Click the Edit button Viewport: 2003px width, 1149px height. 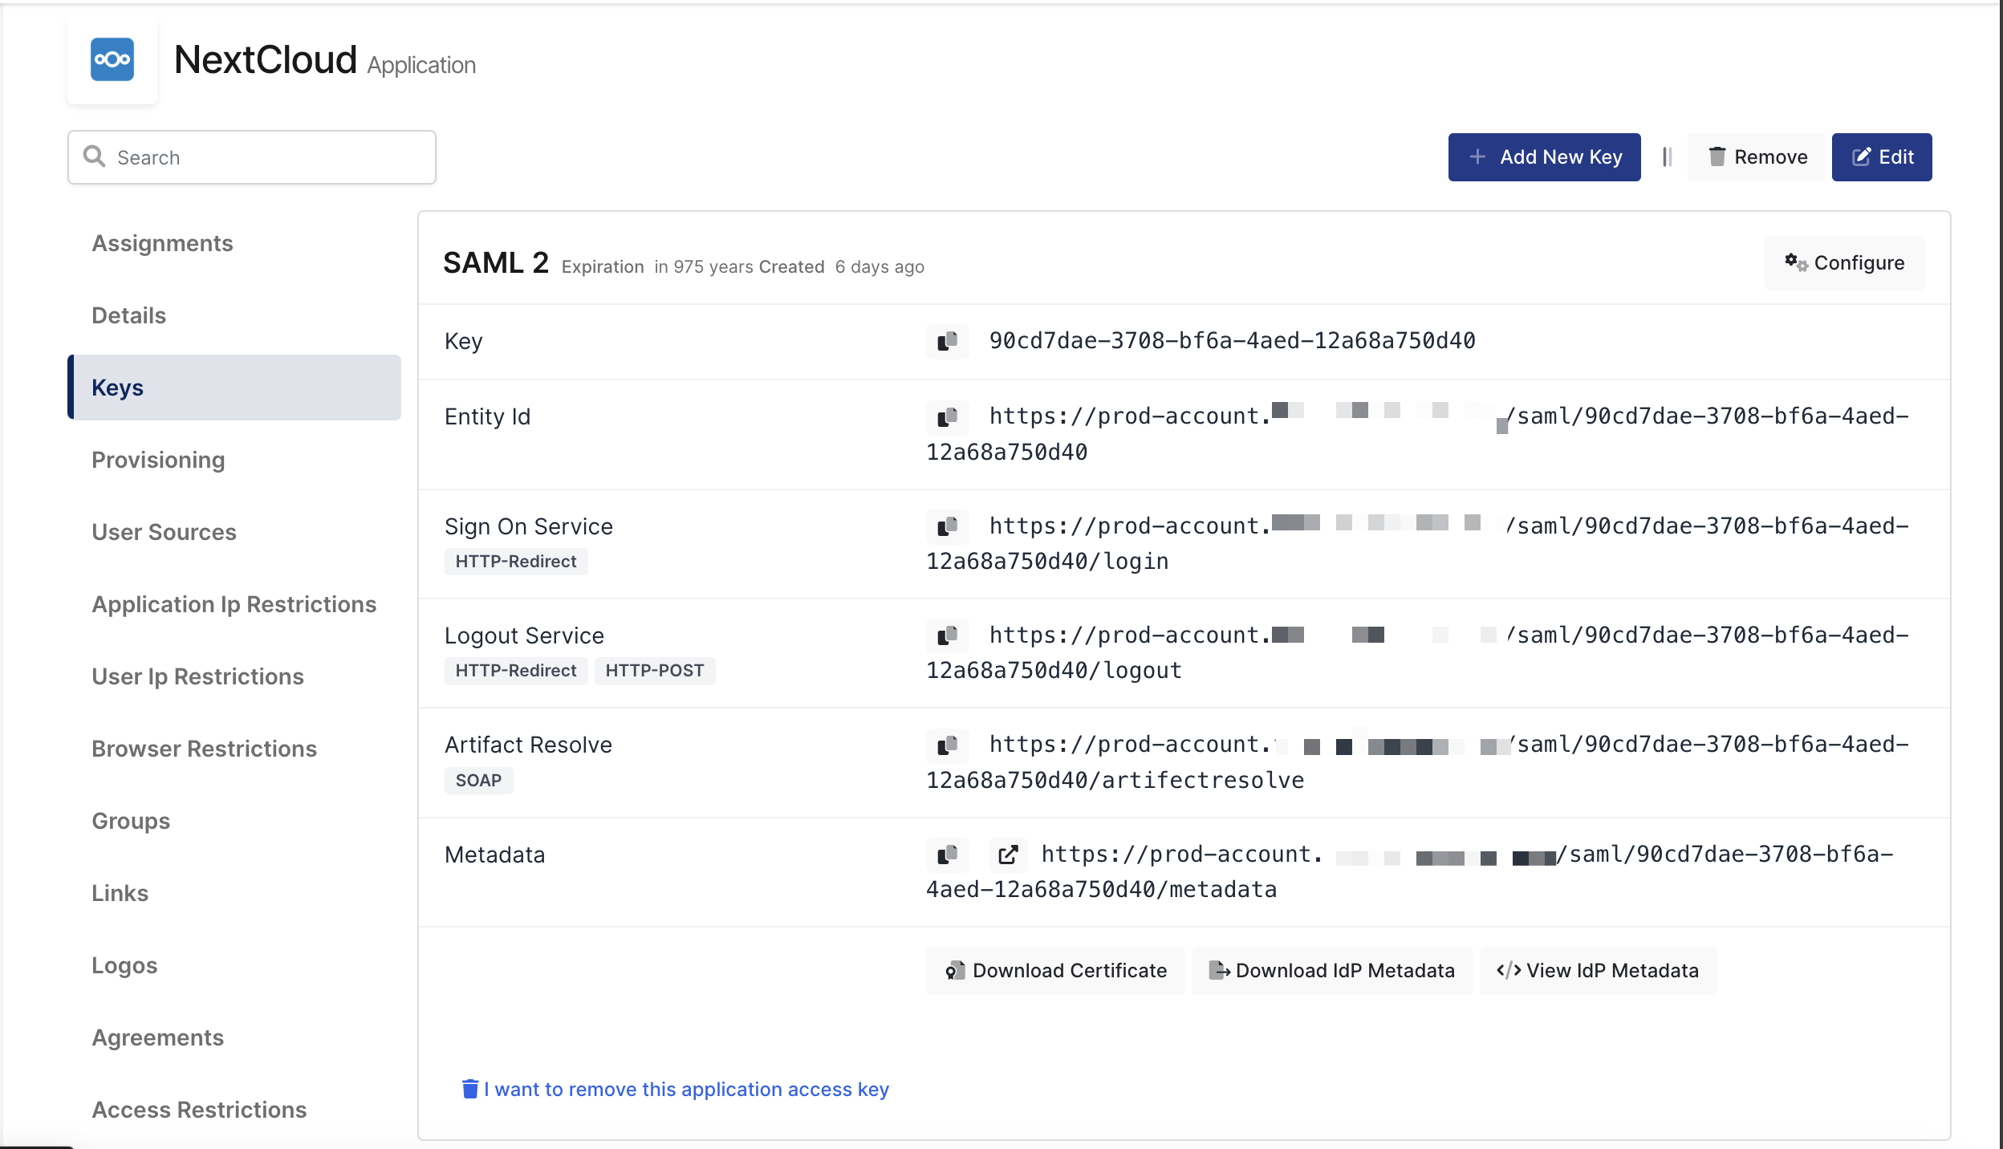(1881, 157)
